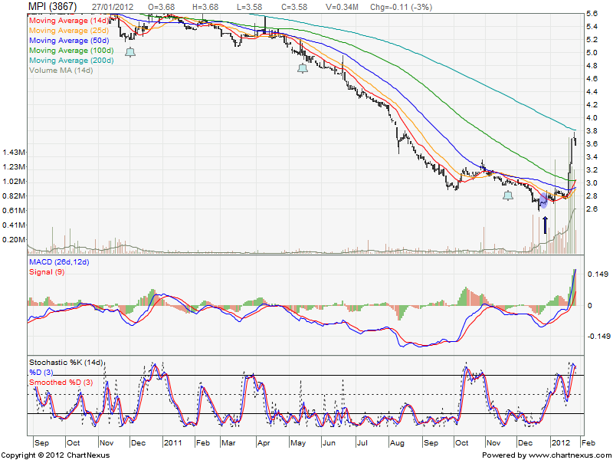
Task: Click the 2011 label on the time axis
Action: 172,443
